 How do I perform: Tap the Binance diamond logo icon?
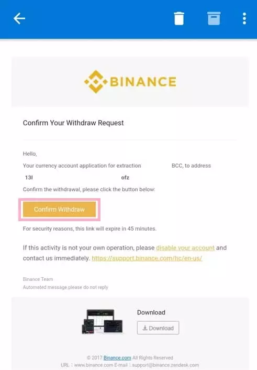(96, 82)
